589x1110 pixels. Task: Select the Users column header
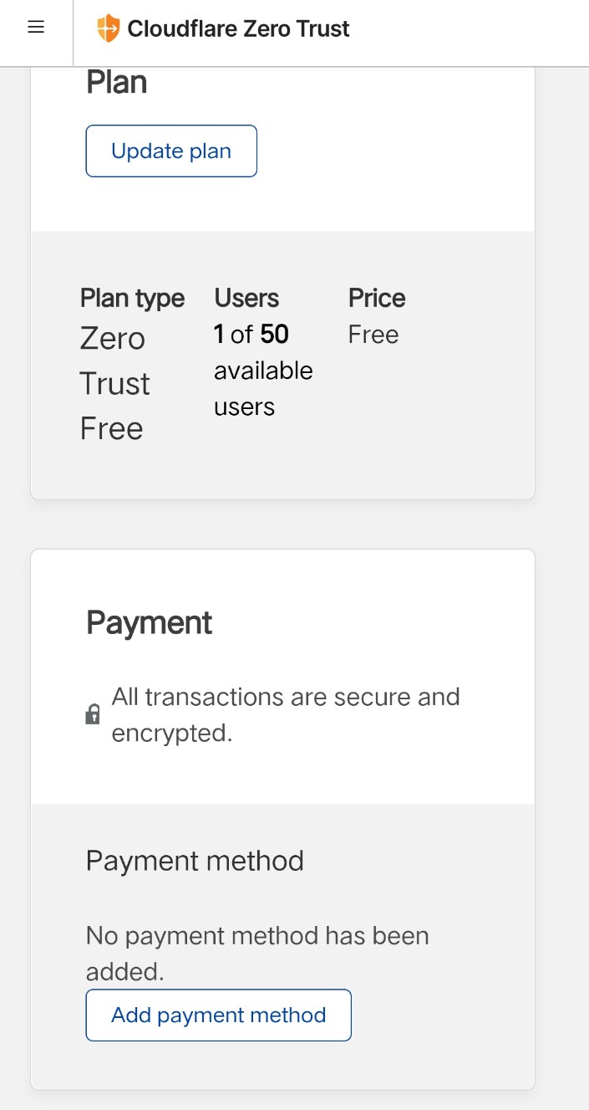pos(246,298)
